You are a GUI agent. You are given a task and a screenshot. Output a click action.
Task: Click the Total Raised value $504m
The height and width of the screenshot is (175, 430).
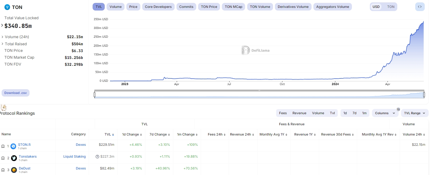point(77,44)
